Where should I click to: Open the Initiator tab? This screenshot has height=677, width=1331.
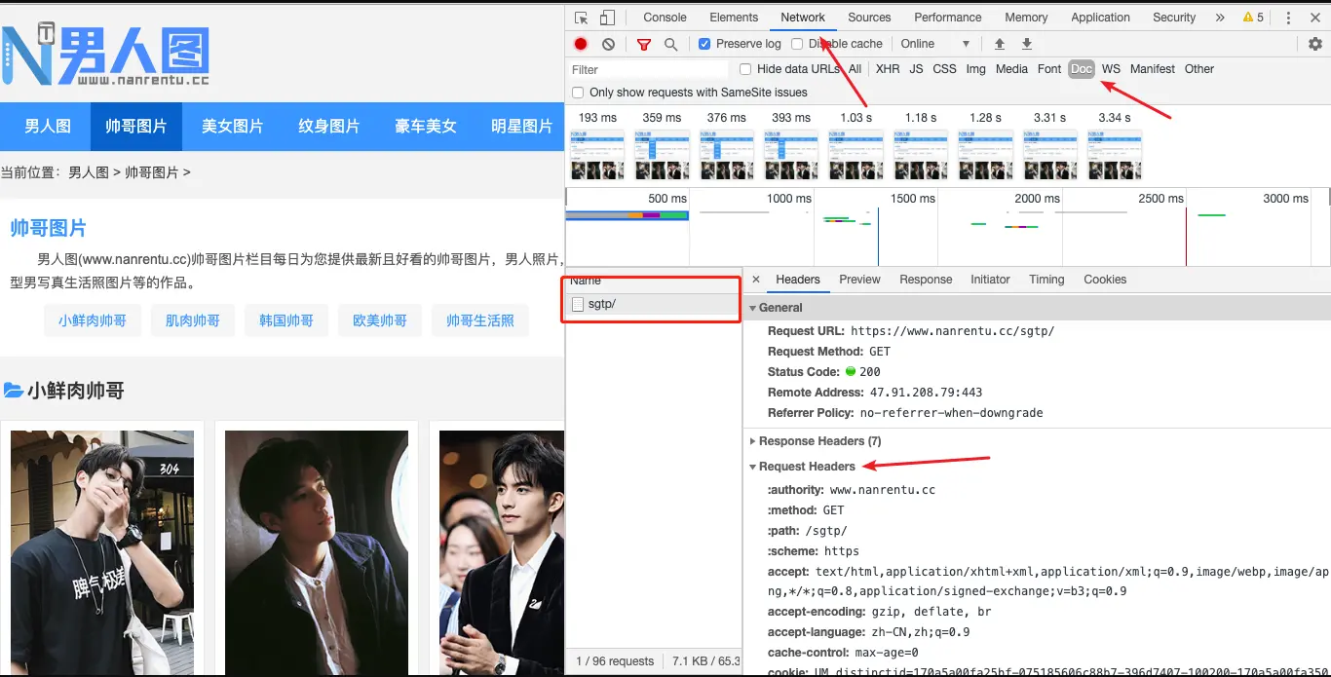click(x=990, y=280)
